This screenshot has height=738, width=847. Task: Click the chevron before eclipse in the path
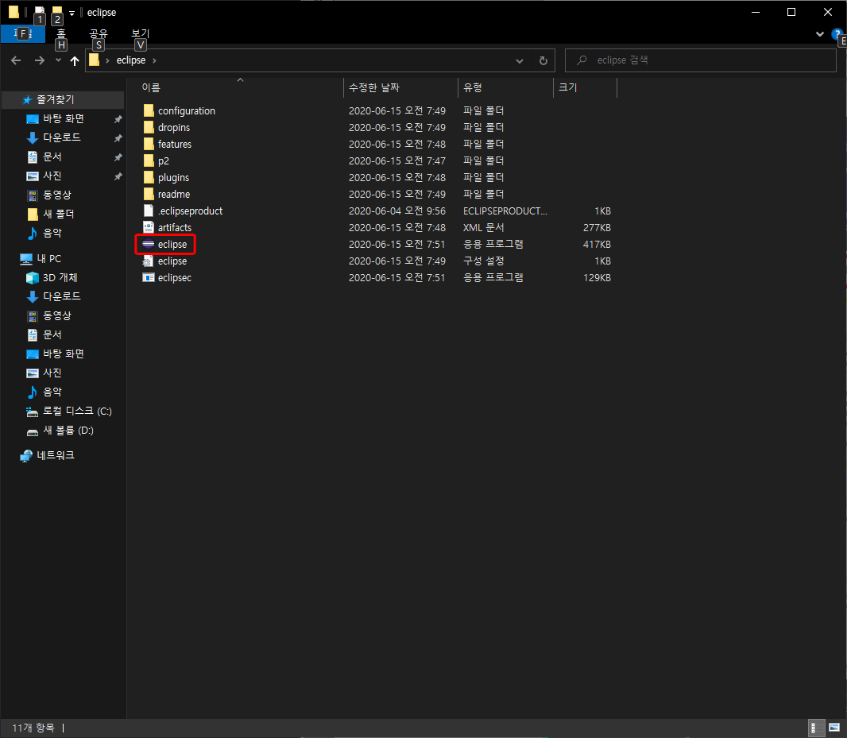click(107, 60)
